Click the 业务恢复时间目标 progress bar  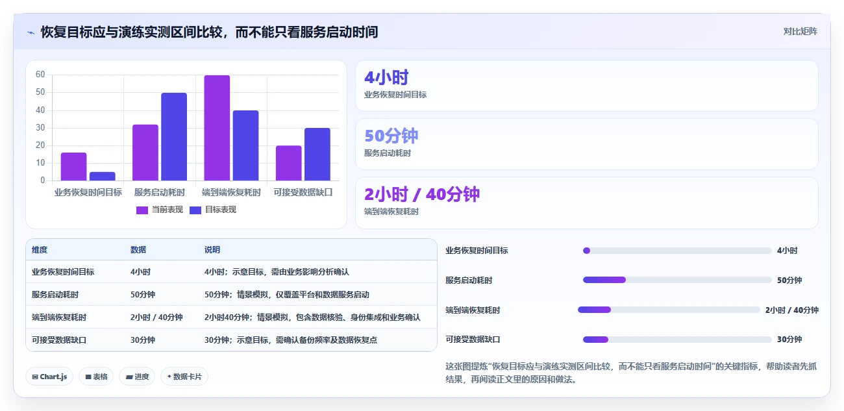(x=677, y=251)
